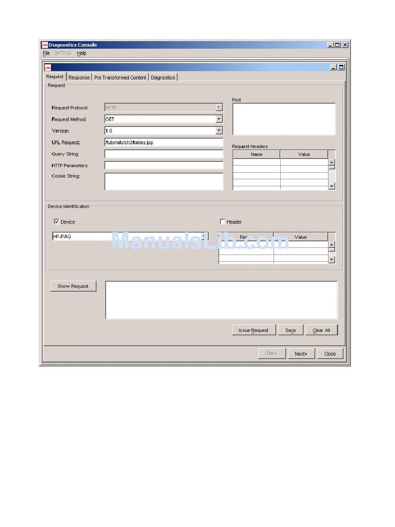Minimize the inner Request window
The width and height of the screenshot is (395, 527).
(x=333, y=67)
